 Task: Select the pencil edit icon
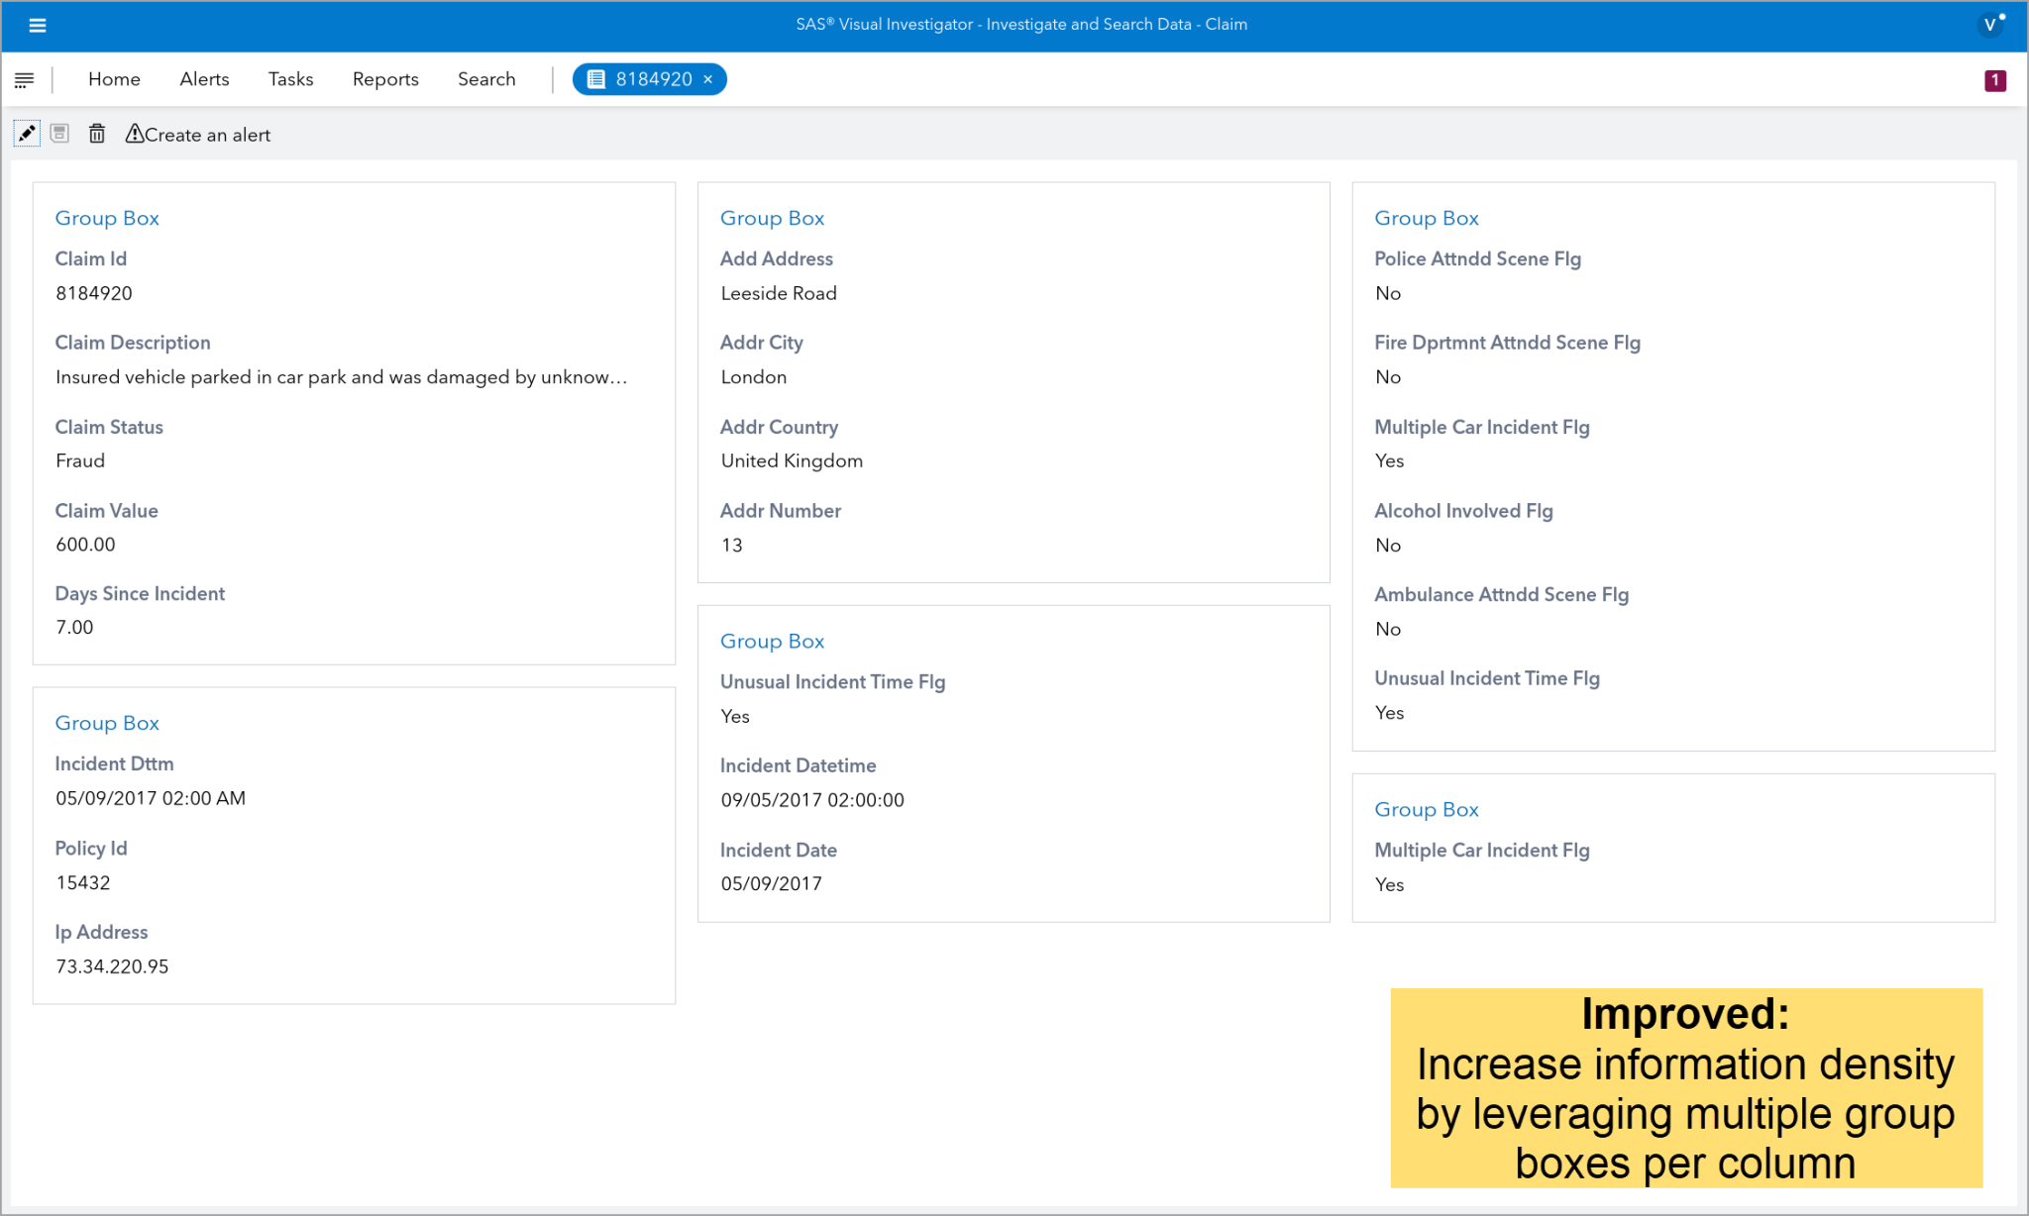click(x=27, y=133)
